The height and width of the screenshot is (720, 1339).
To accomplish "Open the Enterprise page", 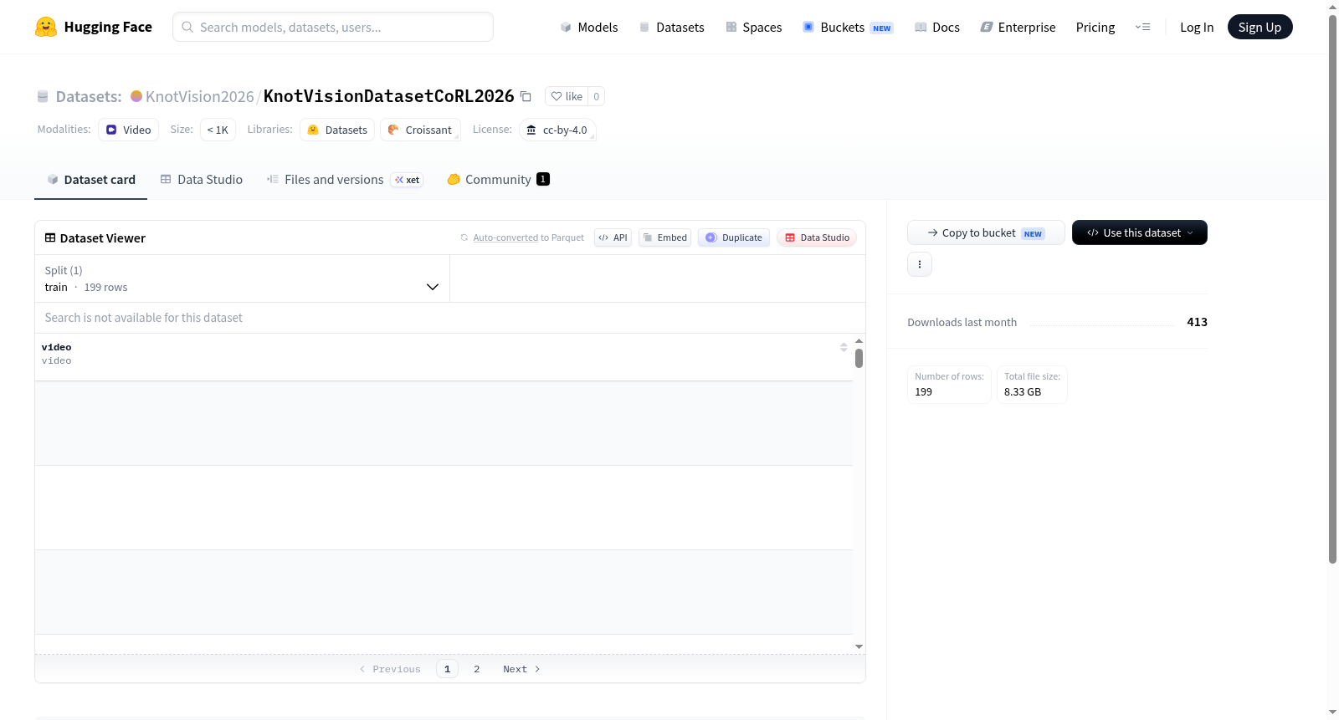I will click(x=1018, y=27).
